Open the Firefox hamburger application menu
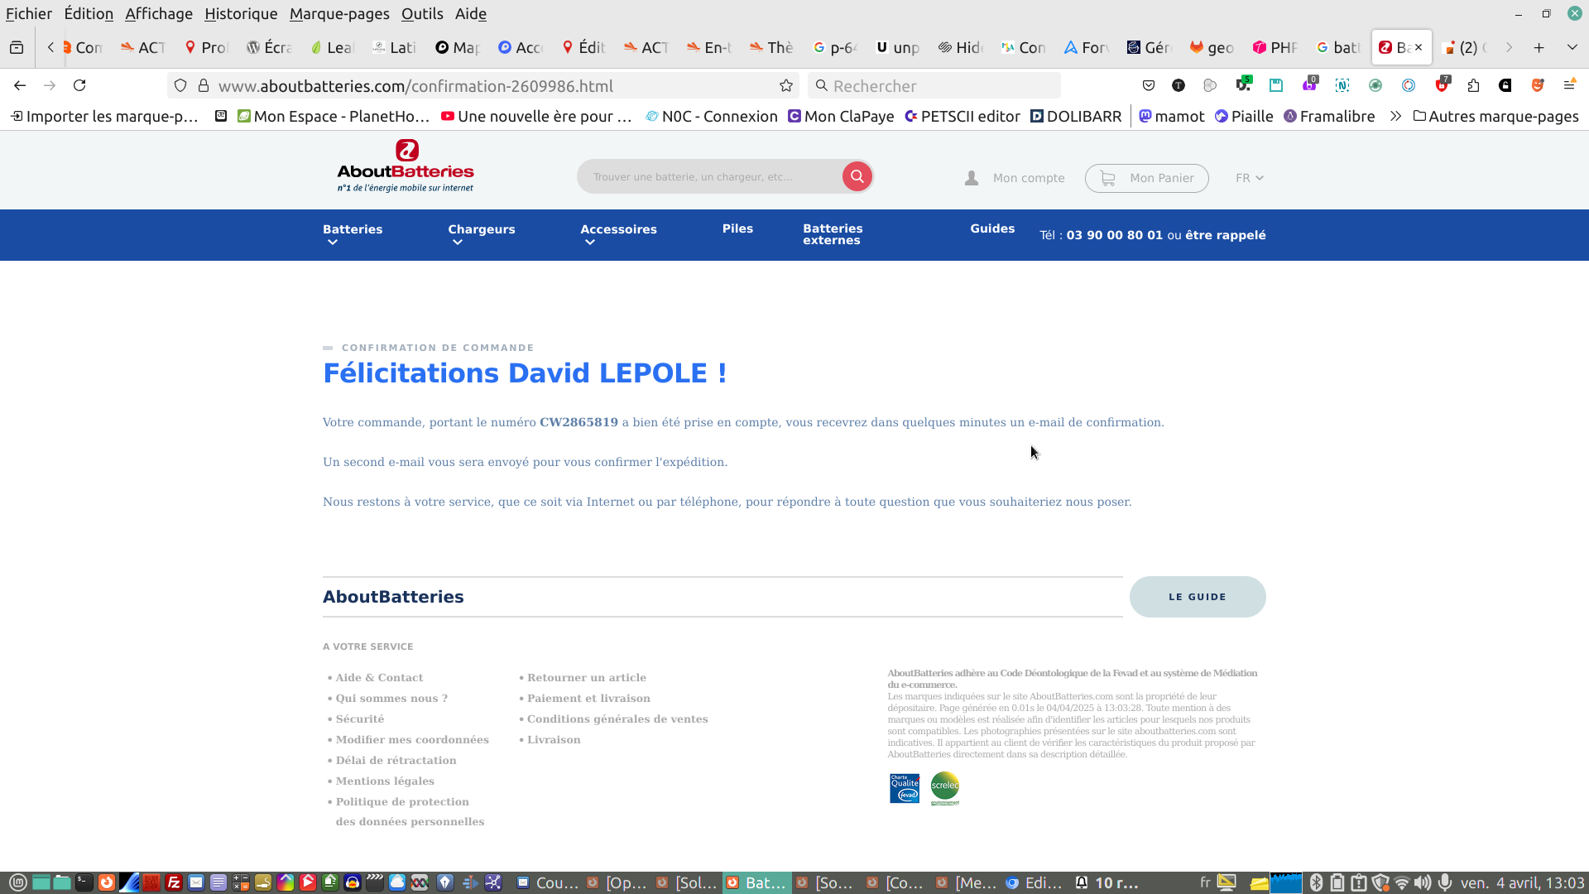 click(x=1569, y=85)
